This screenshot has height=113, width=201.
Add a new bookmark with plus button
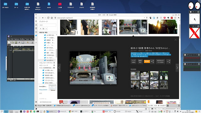(41, 29)
